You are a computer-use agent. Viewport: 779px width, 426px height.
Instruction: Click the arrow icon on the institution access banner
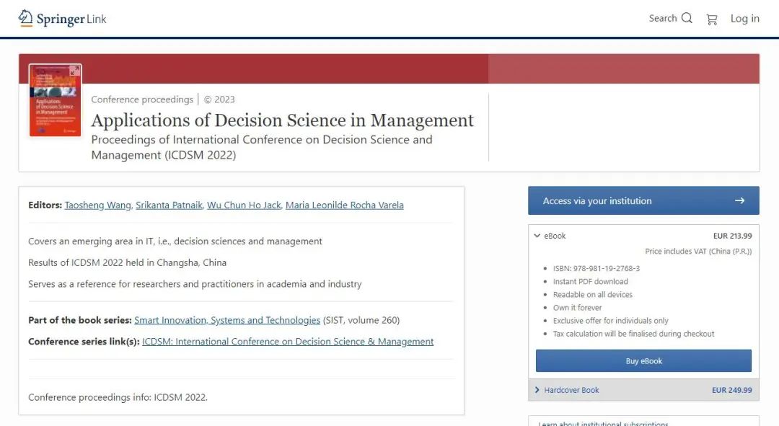coord(740,200)
